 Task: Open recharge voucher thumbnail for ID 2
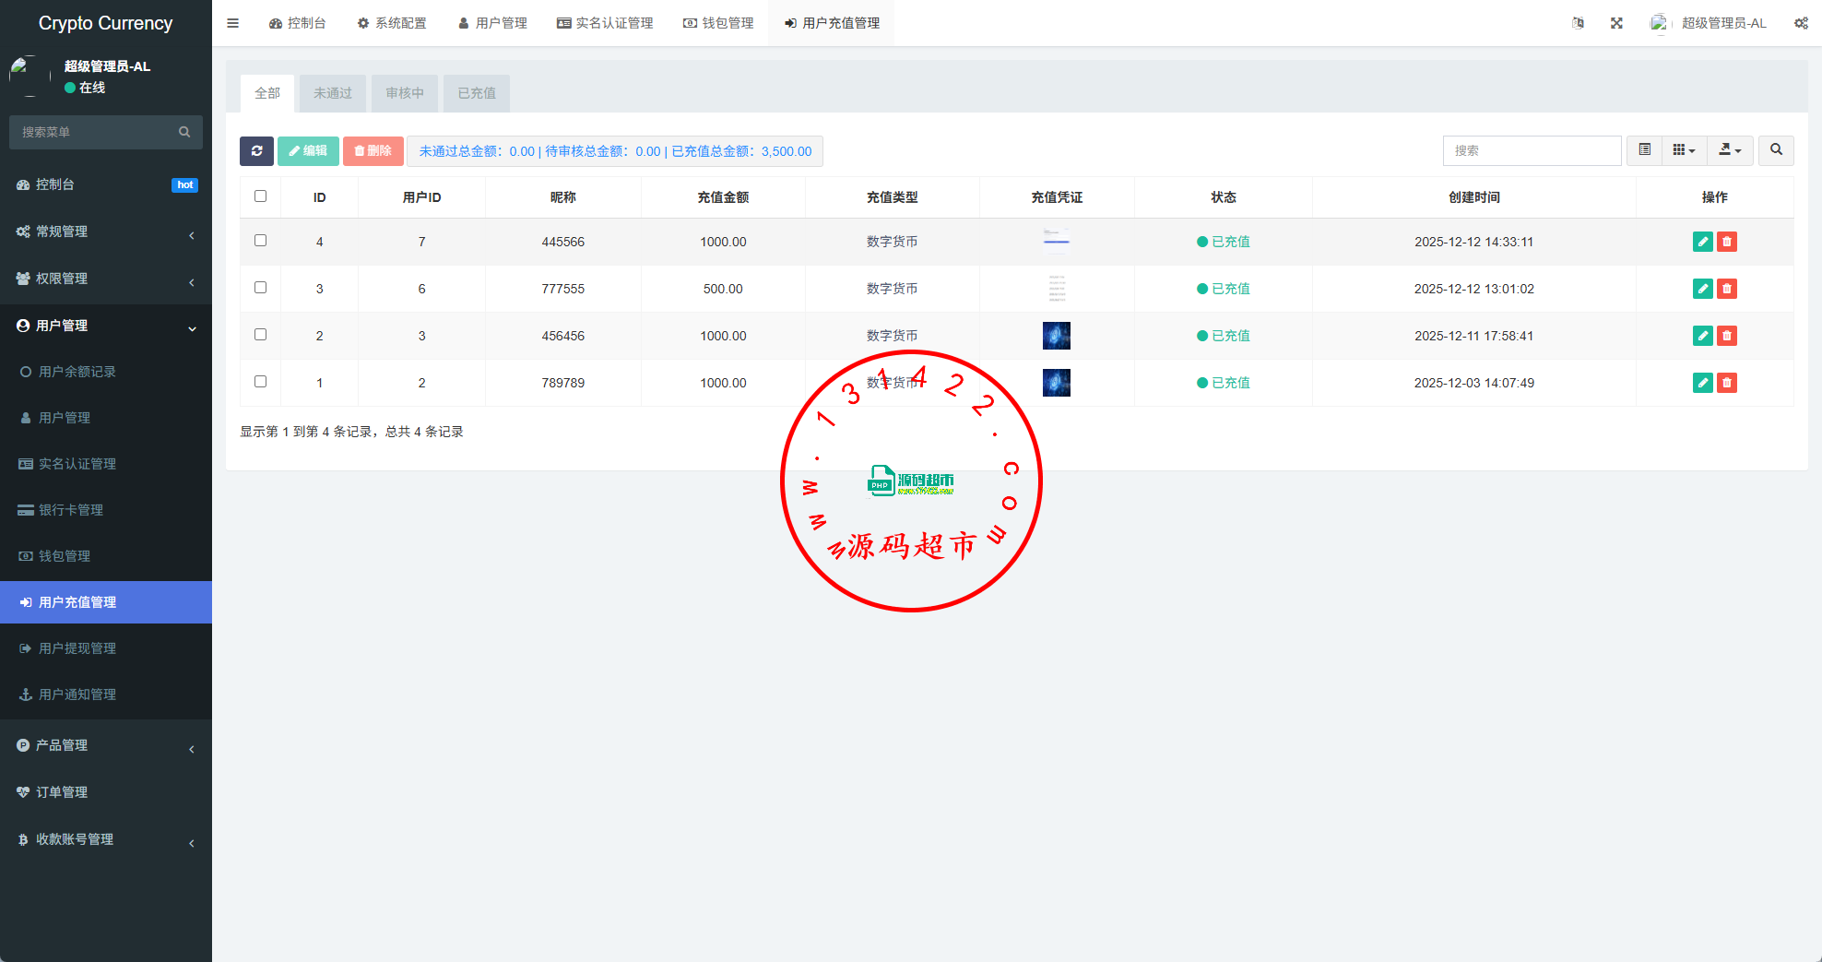click(x=1056, y=336)
